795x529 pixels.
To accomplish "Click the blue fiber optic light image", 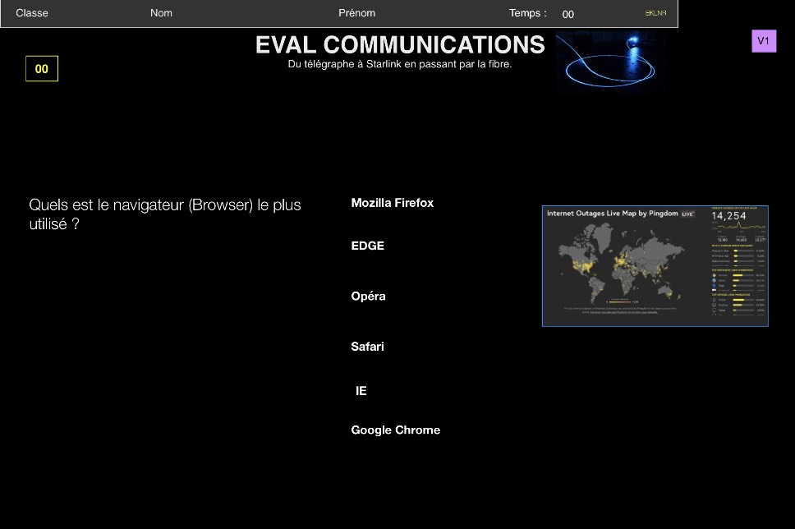I will click(610, 62).
